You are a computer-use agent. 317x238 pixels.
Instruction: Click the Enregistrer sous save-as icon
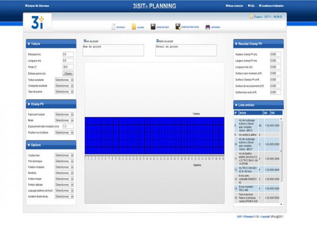click(x=178, y=27)
